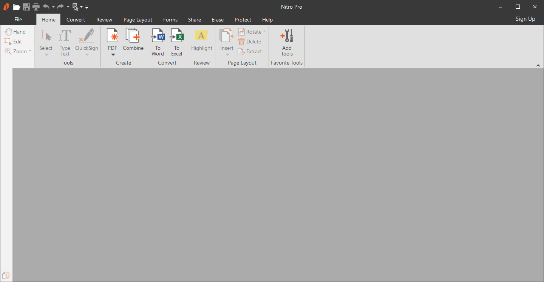
Task: Minimize the Nitro Pro window
Action: [x=500, y=7]
